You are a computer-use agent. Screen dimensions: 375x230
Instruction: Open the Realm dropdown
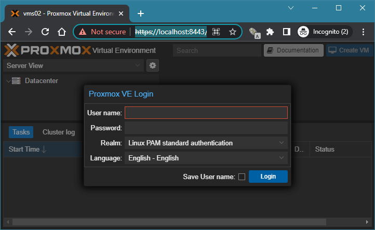[x=206, y=143]
